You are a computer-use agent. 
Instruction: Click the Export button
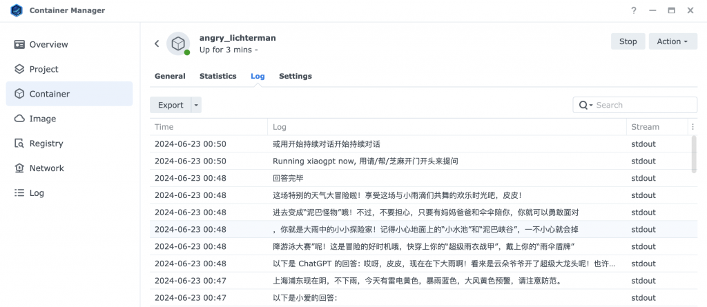pyautogui.click(x=171, y=106)
